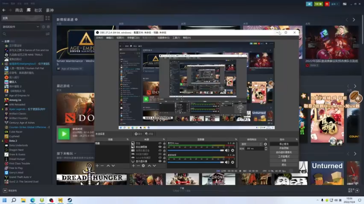Open Steam library advanced filter icon
The height and width of the screenshot is (204, 364).
[48, 34]
